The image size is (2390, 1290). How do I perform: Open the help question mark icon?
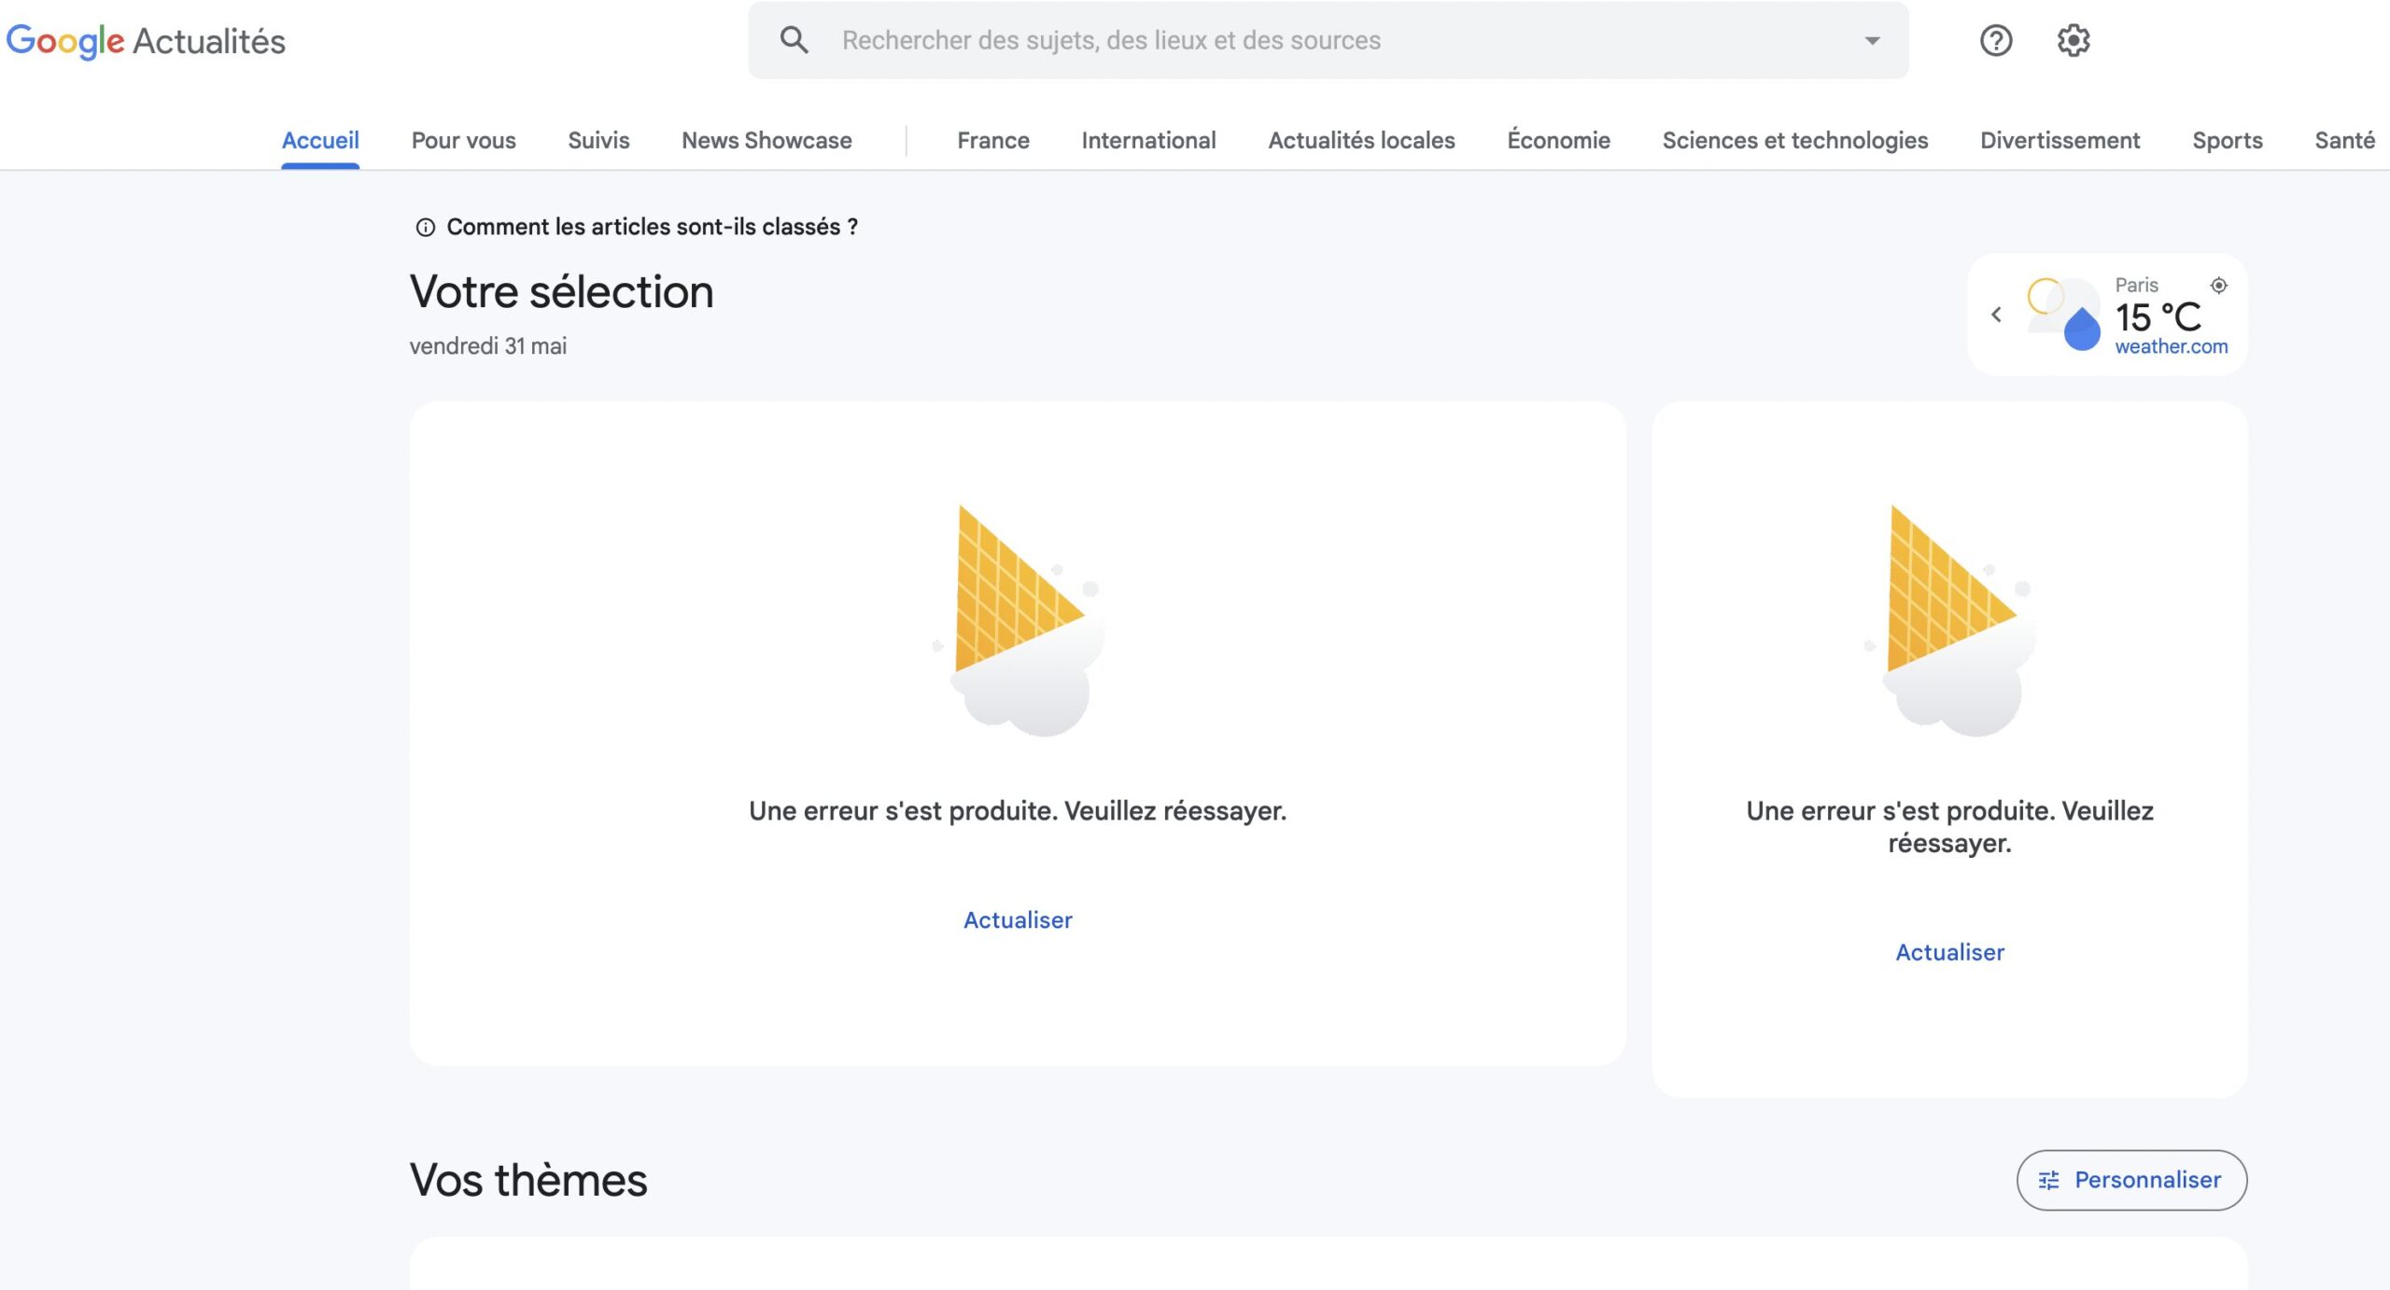[1996, 40]
